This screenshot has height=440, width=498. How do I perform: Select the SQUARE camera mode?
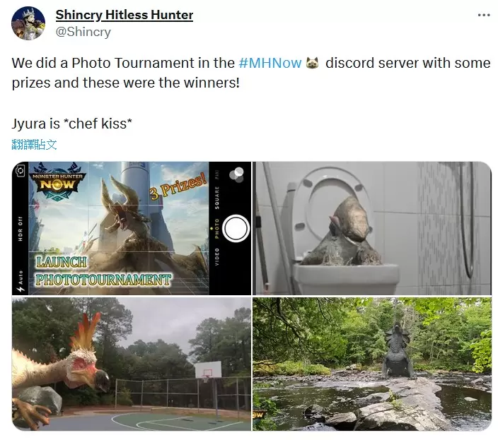tap(217, 198)
